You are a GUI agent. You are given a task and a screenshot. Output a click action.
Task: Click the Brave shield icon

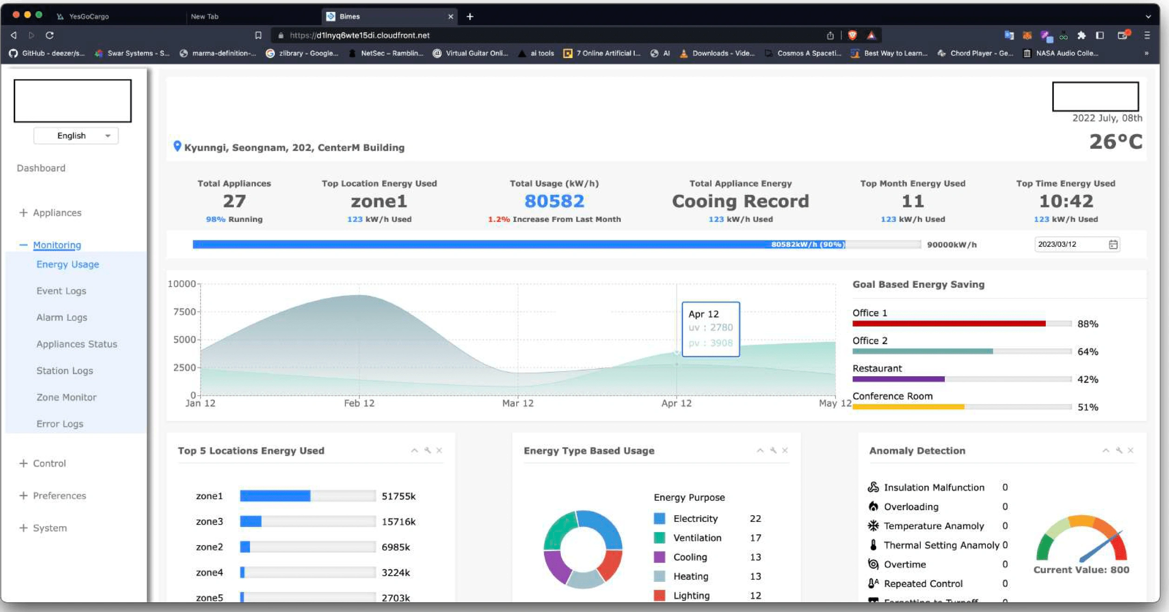852,35
